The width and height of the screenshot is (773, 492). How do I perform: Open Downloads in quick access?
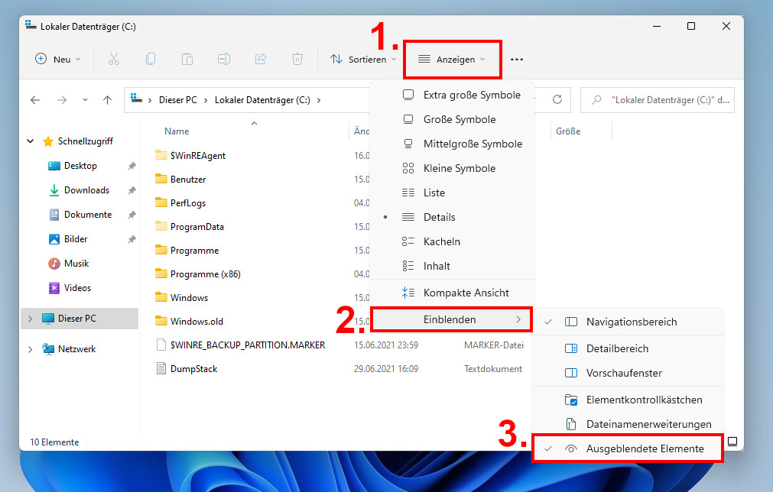tap(86, 190)
